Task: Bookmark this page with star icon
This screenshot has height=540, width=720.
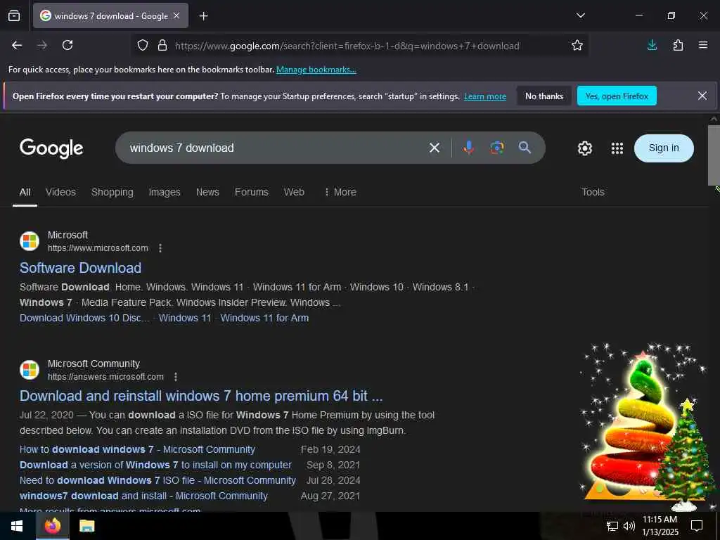Action: click(577, 45)
